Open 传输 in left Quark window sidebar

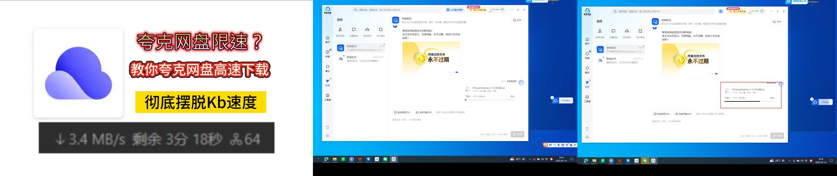[x=327, y=54]
